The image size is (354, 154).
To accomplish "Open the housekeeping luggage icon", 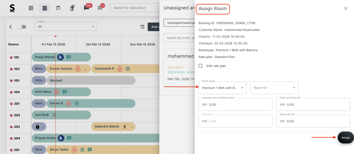I will (72, 8).
